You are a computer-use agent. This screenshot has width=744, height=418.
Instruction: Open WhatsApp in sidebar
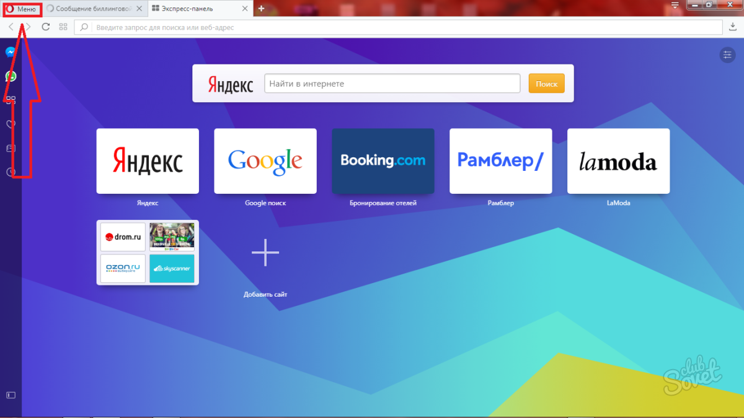11,76
